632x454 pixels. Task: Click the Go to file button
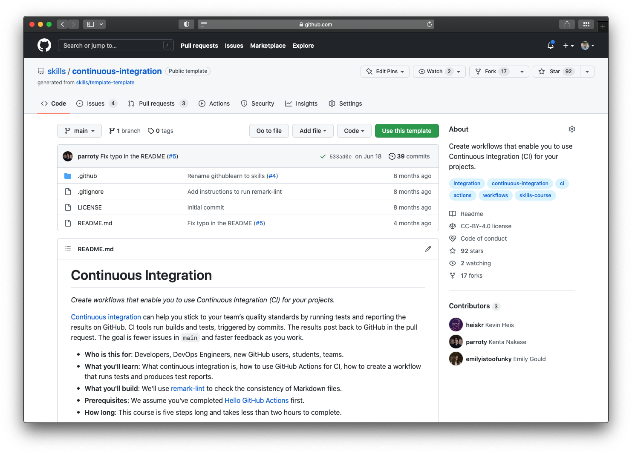[269, 131]
